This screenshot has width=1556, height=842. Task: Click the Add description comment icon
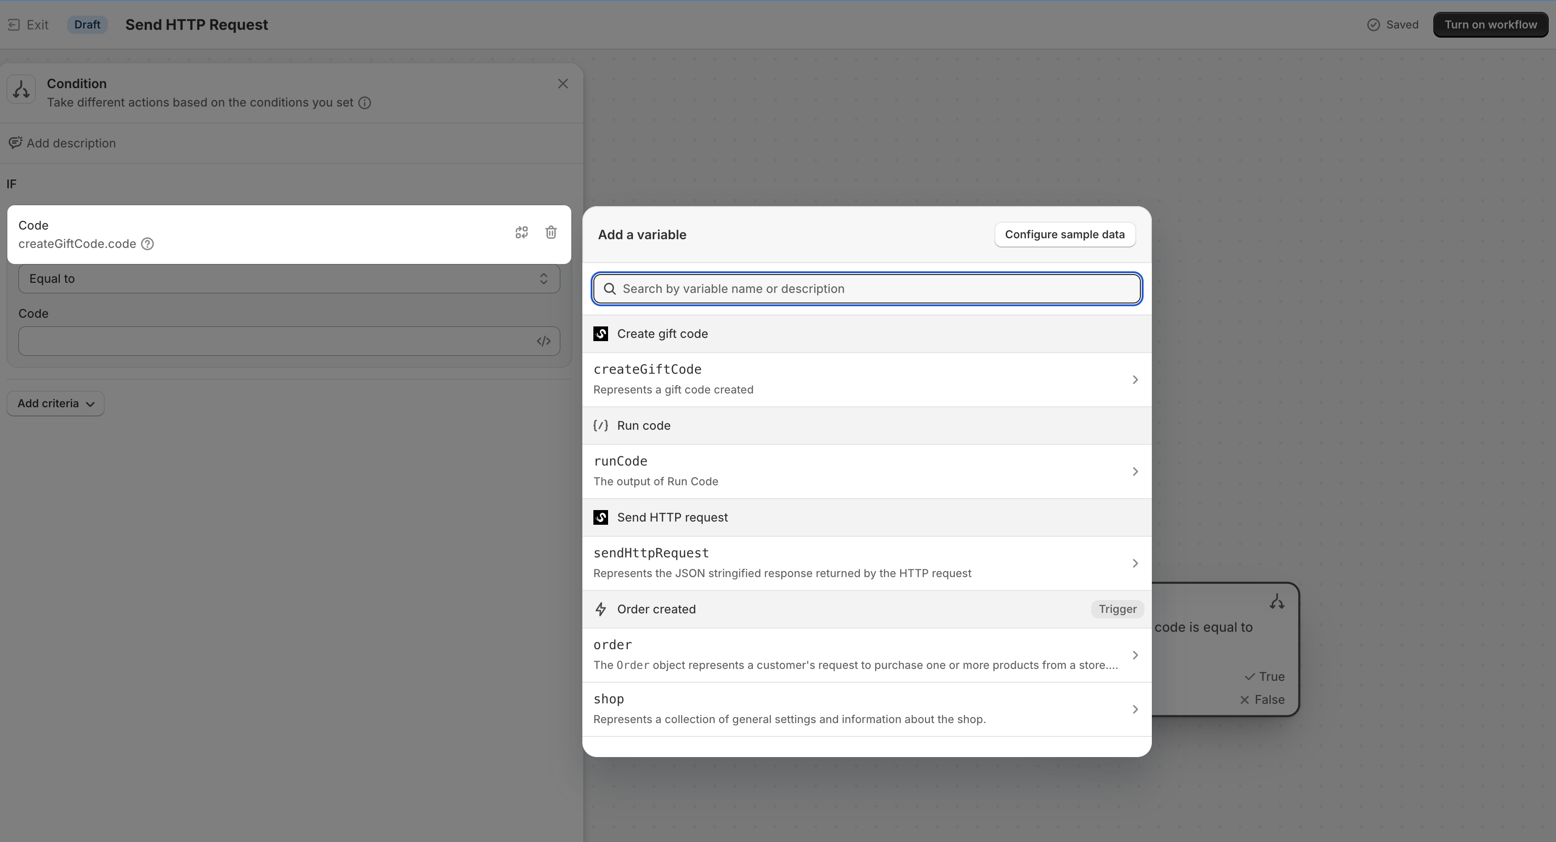[15, 143]
